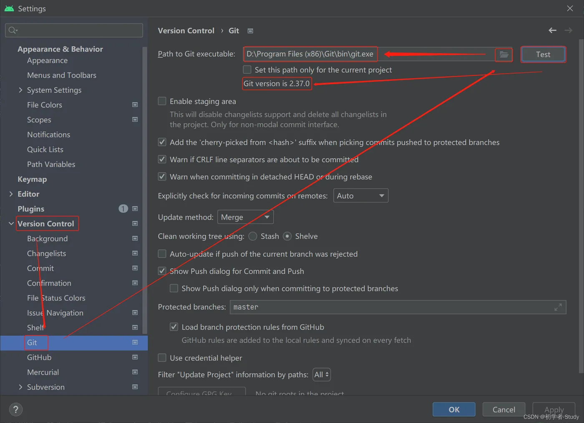Click project icon on Plugins row
This screenshot has height=423, width=584.
pyautogui.click(x=135, y=208)
